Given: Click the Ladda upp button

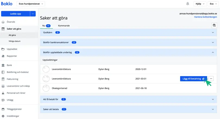Looking at the screenshot, I should click(x=15, y=14).
